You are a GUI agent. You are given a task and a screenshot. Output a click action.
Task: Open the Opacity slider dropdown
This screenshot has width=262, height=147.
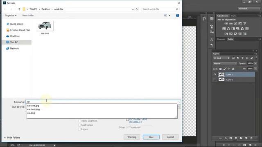255,63
